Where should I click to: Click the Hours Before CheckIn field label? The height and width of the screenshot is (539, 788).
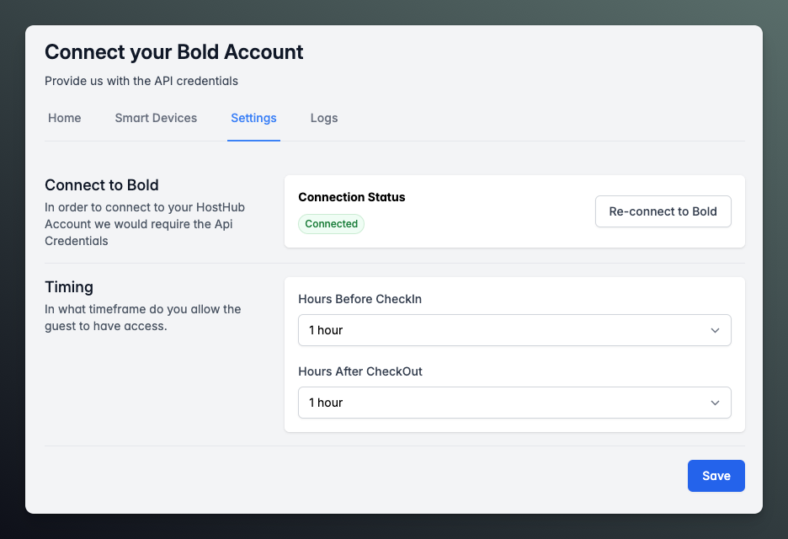[x=359, y=299]
